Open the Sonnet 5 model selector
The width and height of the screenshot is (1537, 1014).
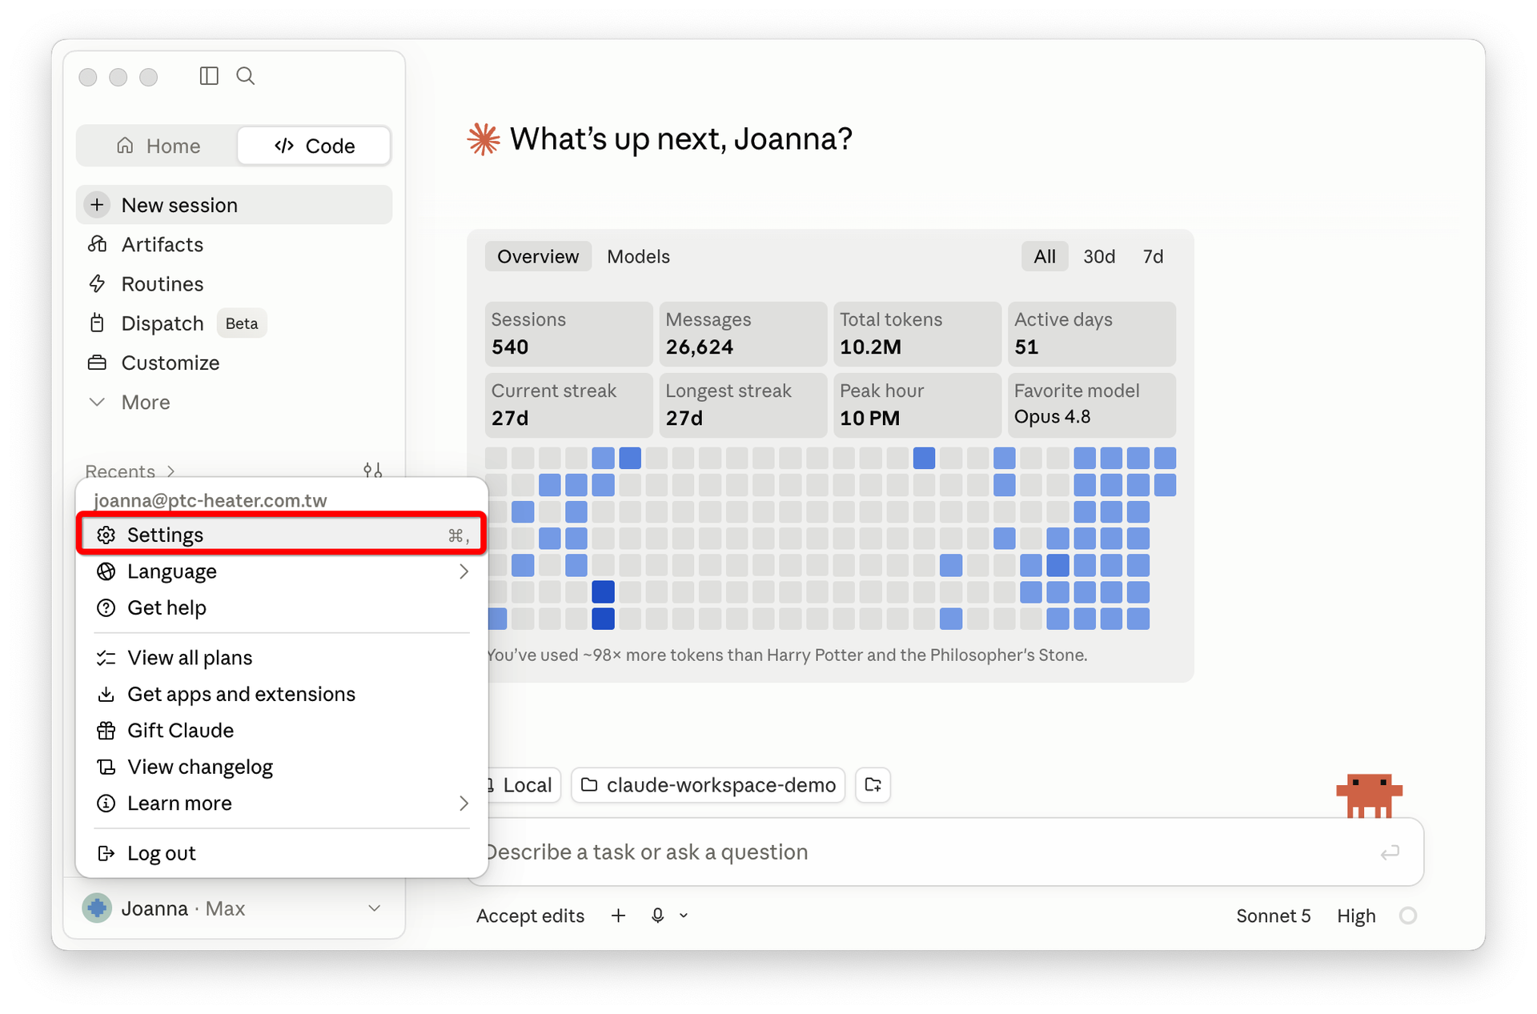[x=1273, y=916]
